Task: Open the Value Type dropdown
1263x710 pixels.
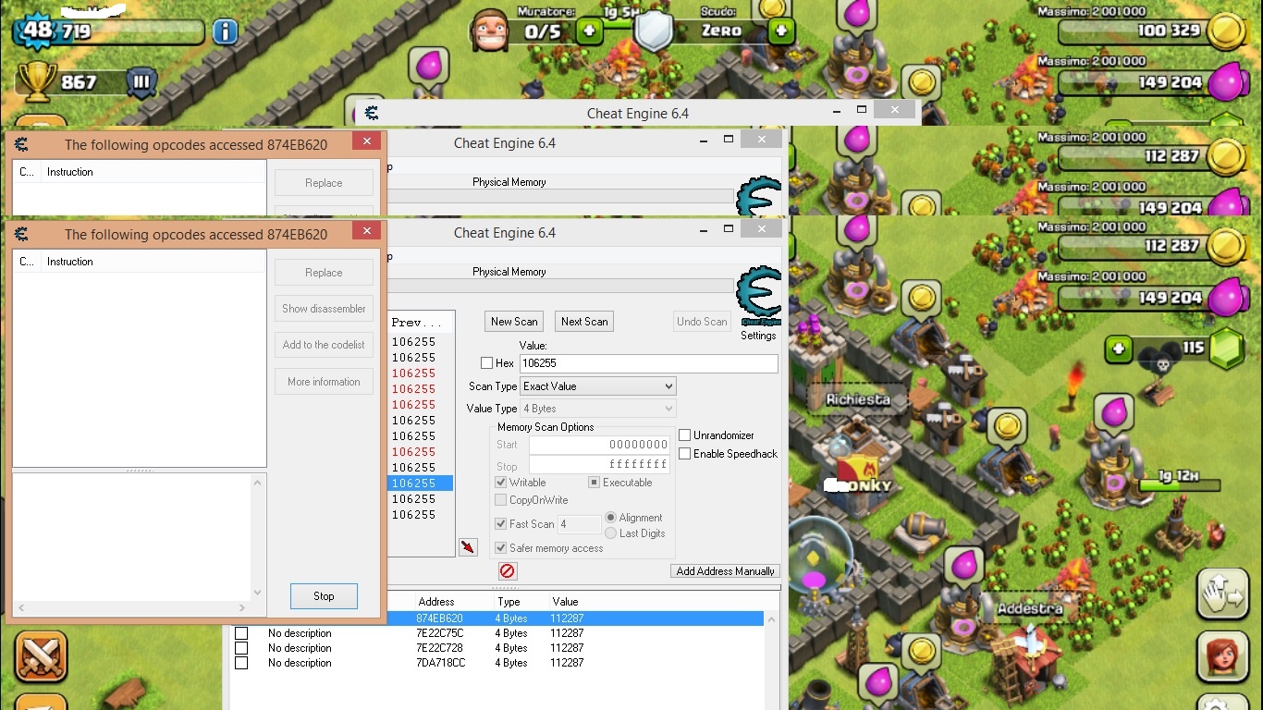Action: tap(597, 409)
